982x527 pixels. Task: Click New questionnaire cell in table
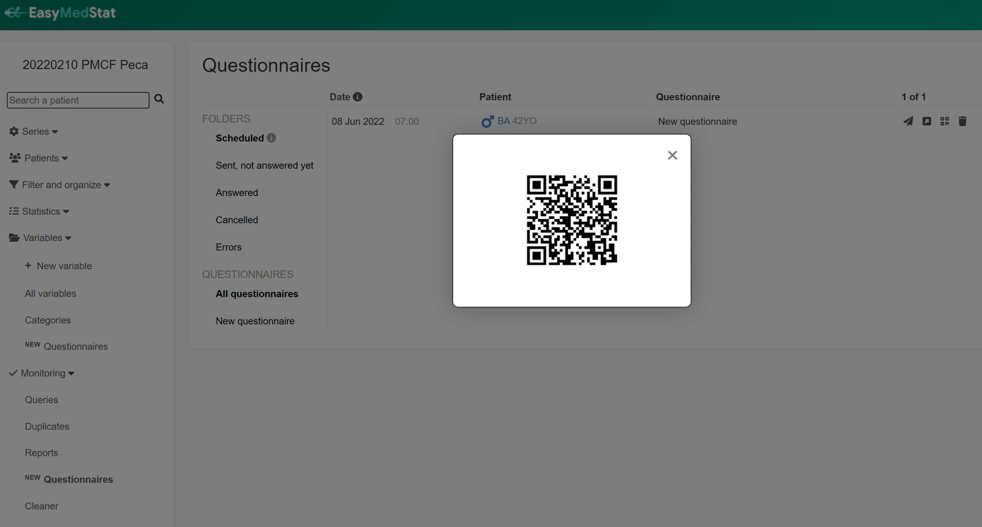[x=698, y=122]
